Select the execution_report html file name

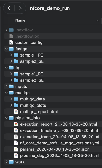(59, 124)
